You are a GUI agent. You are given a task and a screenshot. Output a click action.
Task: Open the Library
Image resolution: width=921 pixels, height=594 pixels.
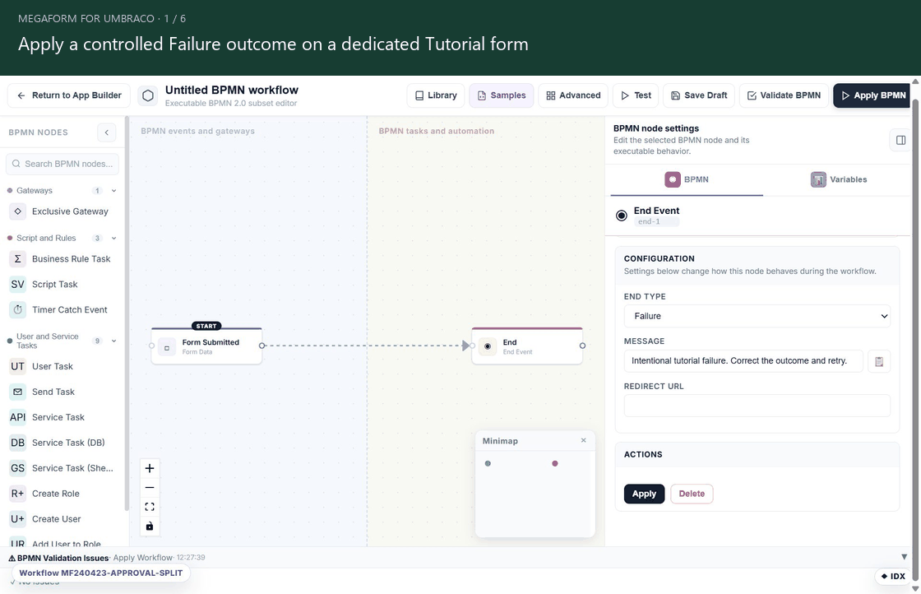(436, 95)
